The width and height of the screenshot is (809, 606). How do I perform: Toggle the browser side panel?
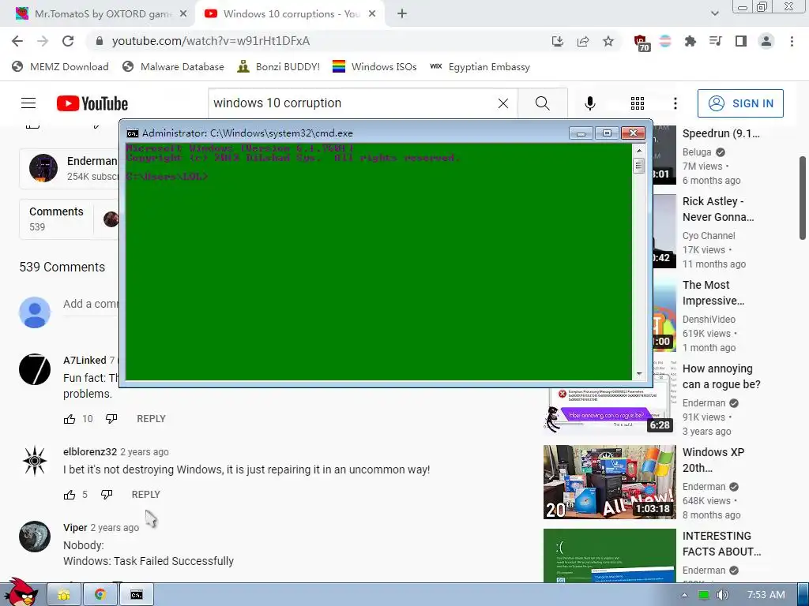pyautogui.click(x=741, y=41)
